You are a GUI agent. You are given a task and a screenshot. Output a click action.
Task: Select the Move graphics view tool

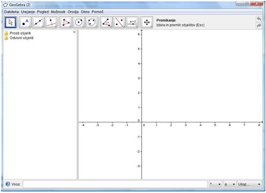[147, 22]
